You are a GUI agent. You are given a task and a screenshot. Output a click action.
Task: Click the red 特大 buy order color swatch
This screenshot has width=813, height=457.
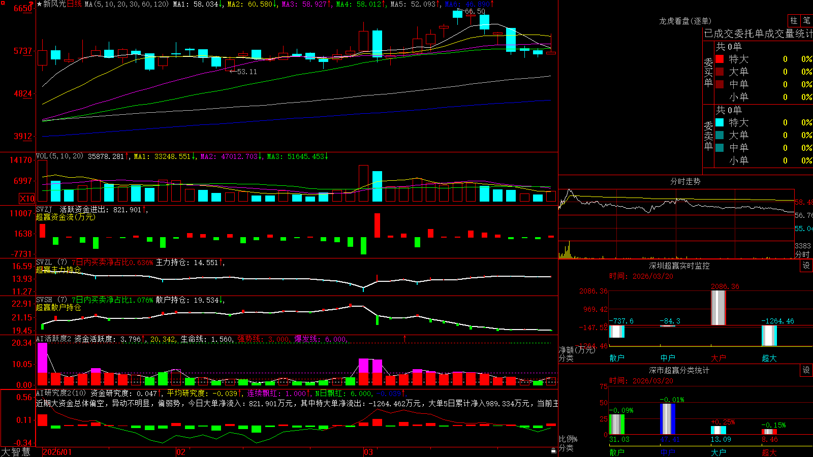pyautogui.click(x=720, y=59)
